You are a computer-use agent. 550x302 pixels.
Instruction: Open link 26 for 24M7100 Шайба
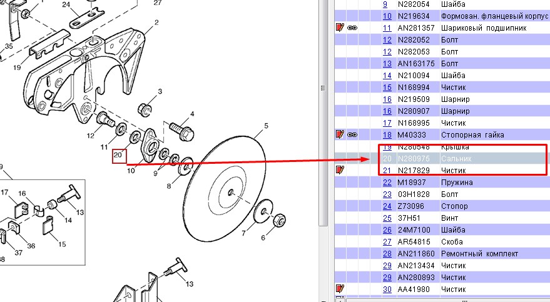coord(387,230)
